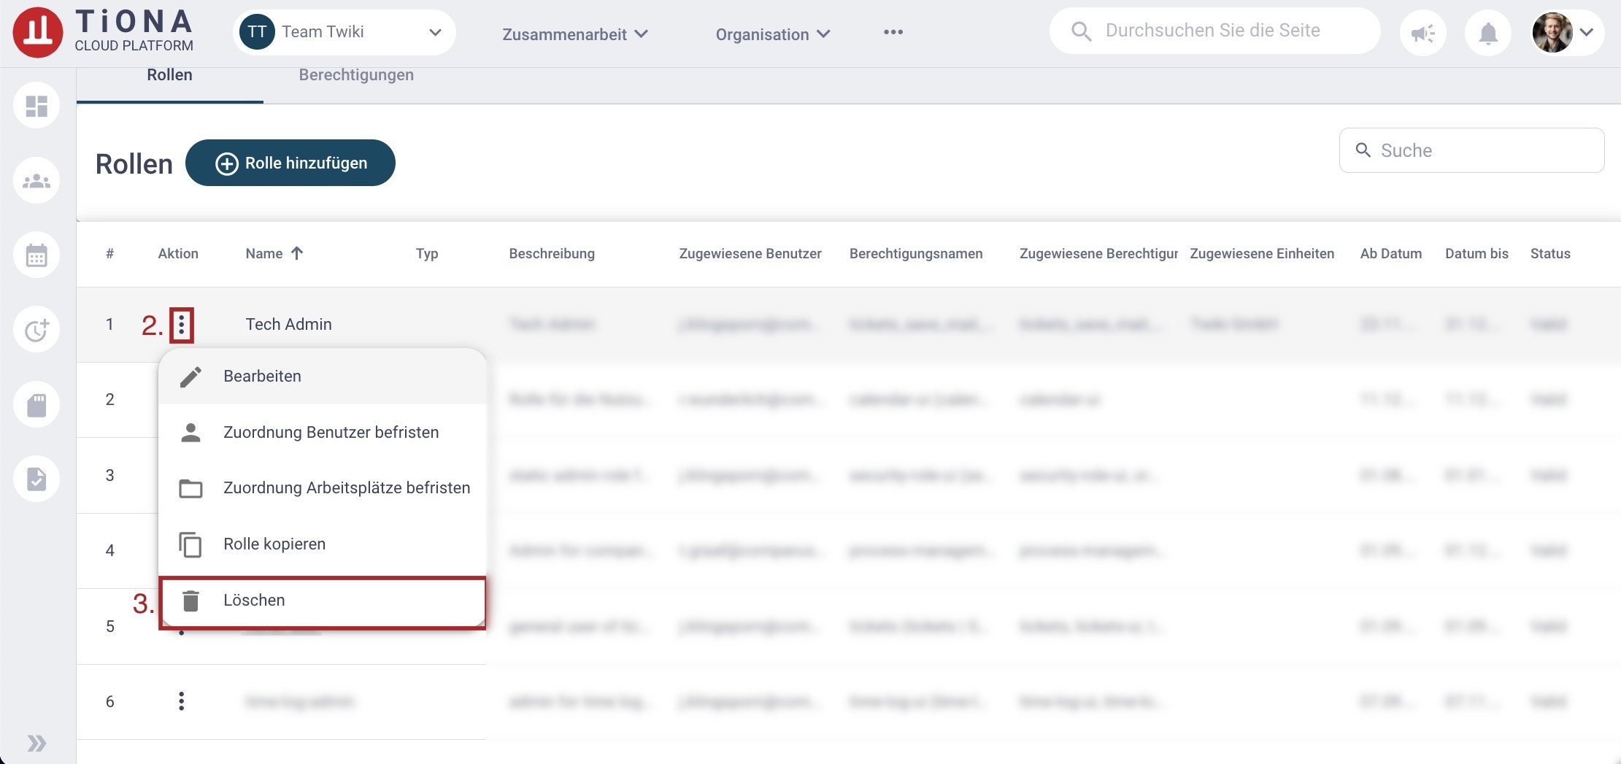1621x764 pixels.
Task: Expand the Zusammenarbeit menu
Action: point(575,34)
